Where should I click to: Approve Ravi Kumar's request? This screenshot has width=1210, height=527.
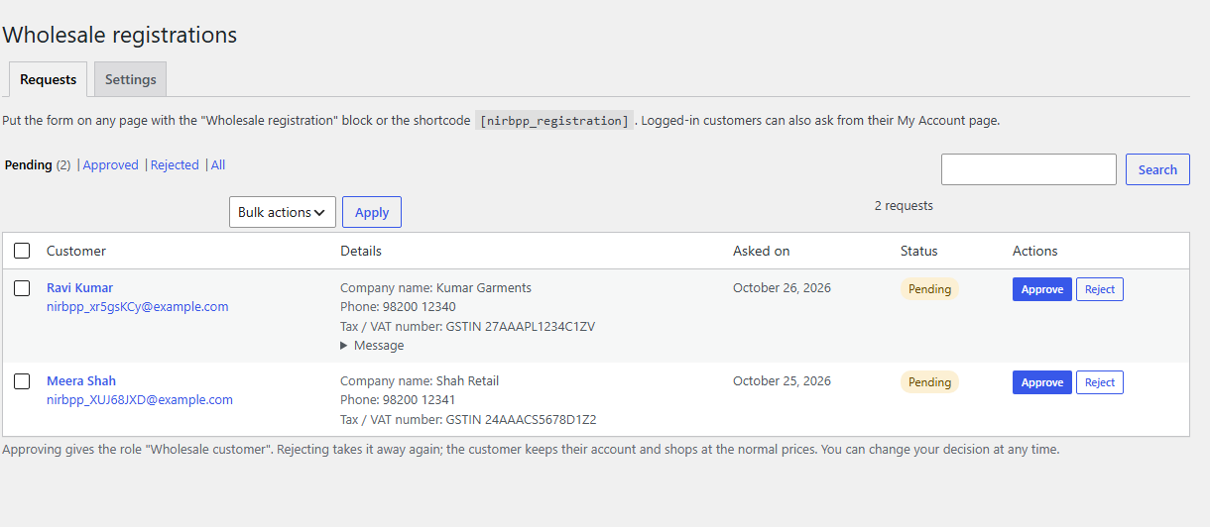click(1042, 289)
